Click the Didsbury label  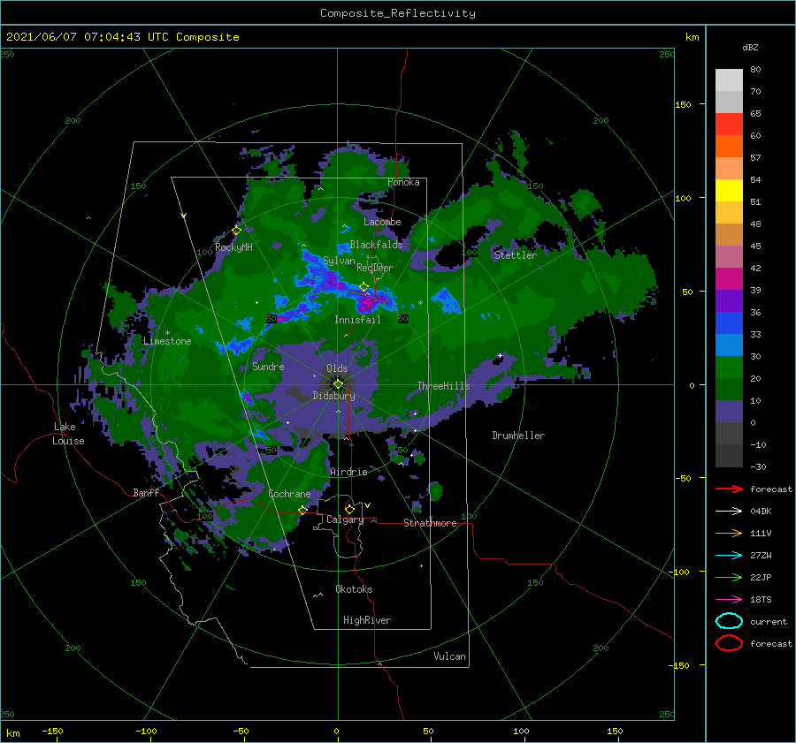click(333, 396)
